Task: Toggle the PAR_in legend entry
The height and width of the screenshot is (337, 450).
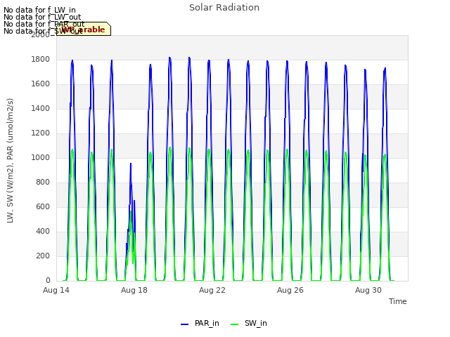Action: pyautogui.click(x=200, y=323)
